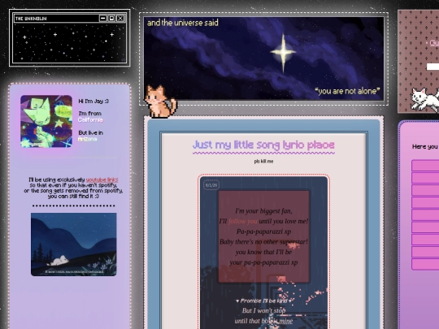Click the "pls kill me" subtitle

(x=263, y=162)
